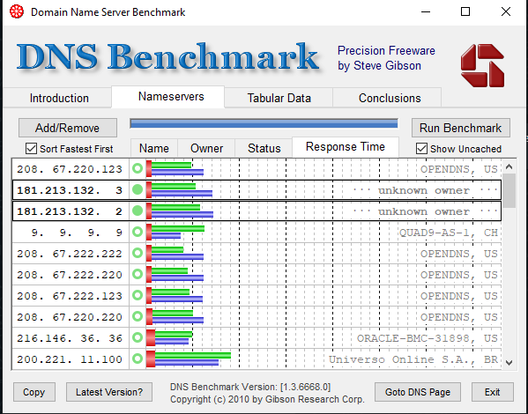Minimize the Domain Name Server Benchmark window
This screenshot has height=414, width=528.
[x=426, y=11]
